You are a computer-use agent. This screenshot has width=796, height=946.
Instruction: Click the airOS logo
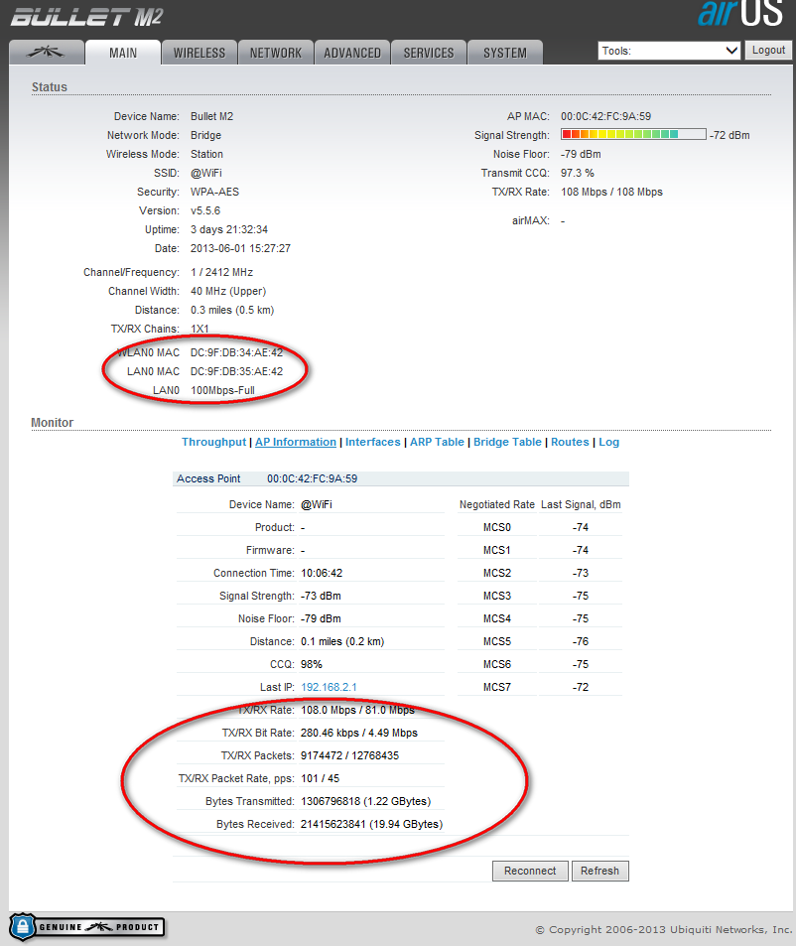point(740,14)
